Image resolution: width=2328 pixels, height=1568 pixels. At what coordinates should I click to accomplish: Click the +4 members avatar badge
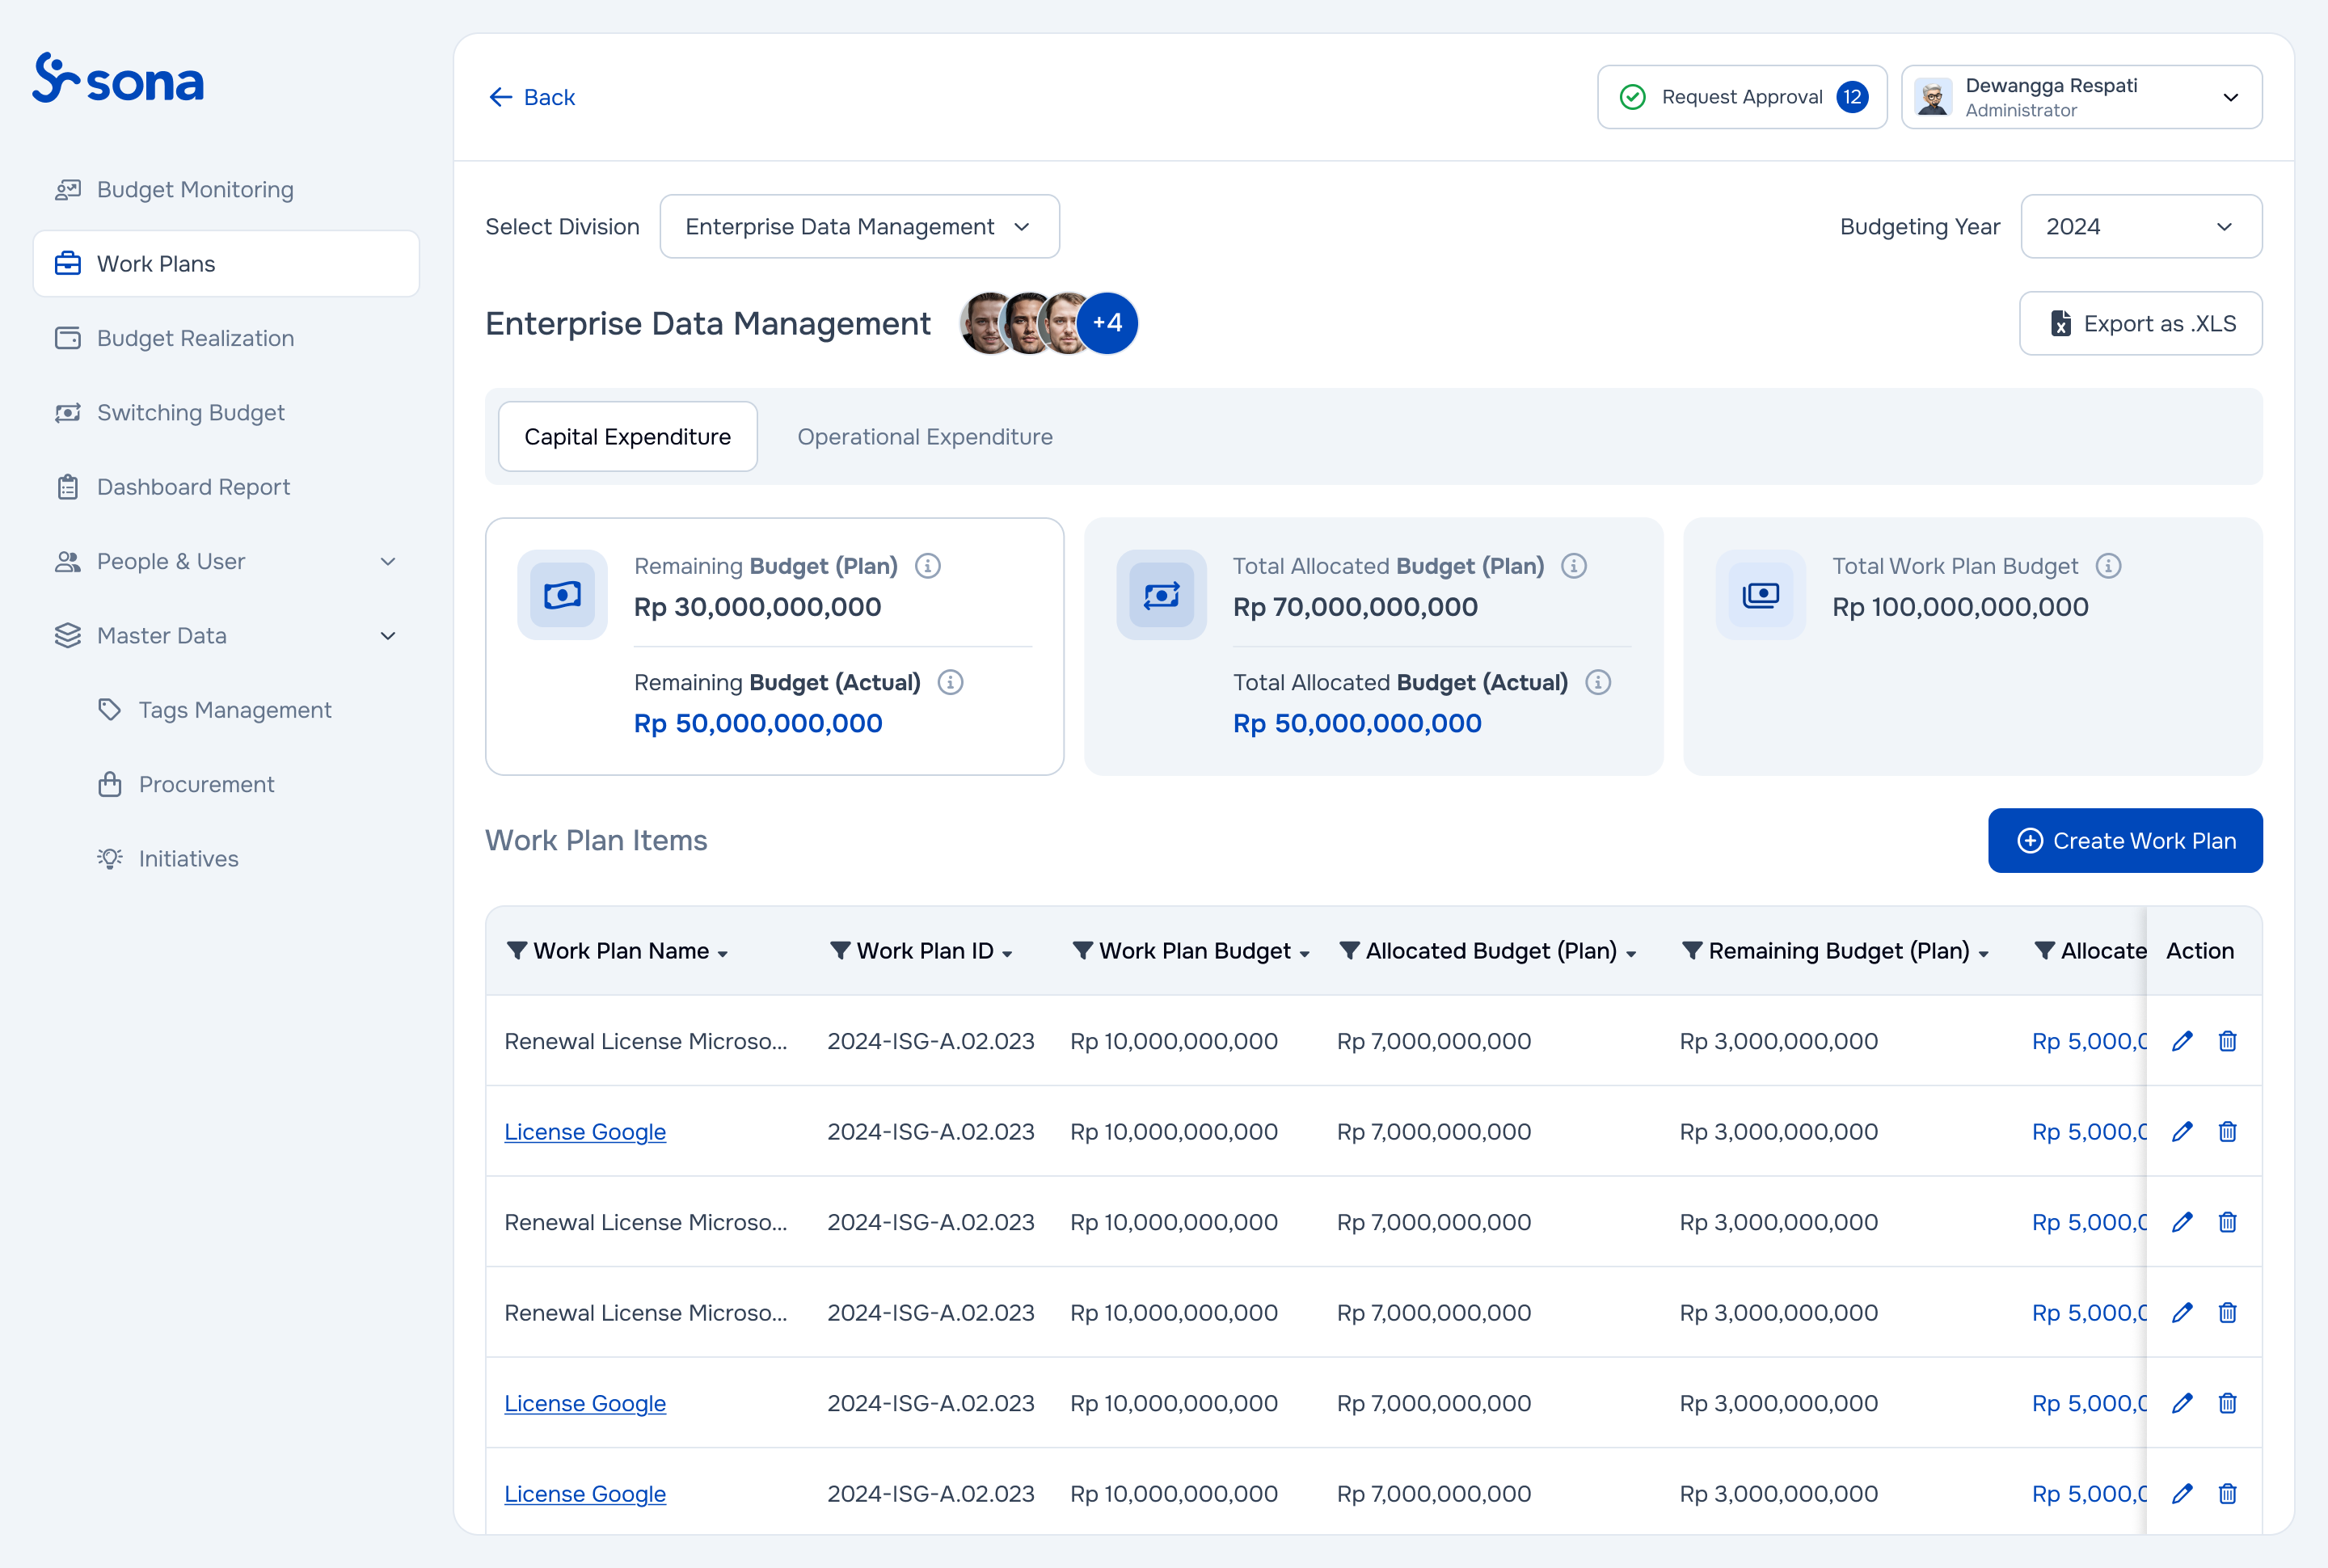point(1107,323)
